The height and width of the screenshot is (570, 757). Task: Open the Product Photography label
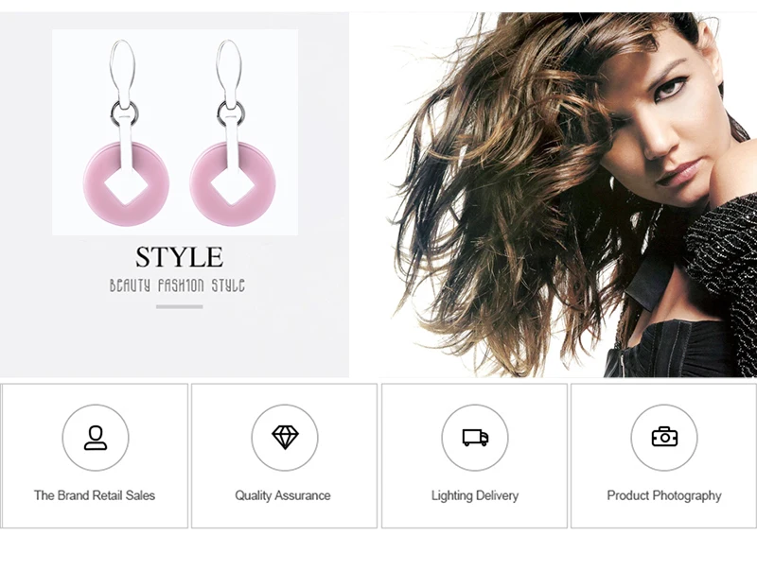664,495
